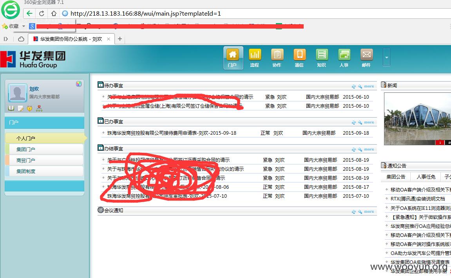Open more for 已办事宜
The height and width of the screenshot is (278, 451).
[369, 122]
